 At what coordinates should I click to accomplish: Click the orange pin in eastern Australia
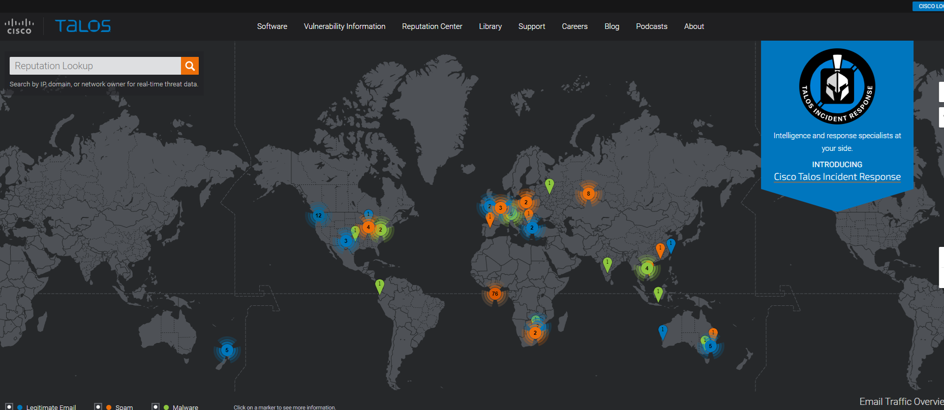click(x=713, y=333)
